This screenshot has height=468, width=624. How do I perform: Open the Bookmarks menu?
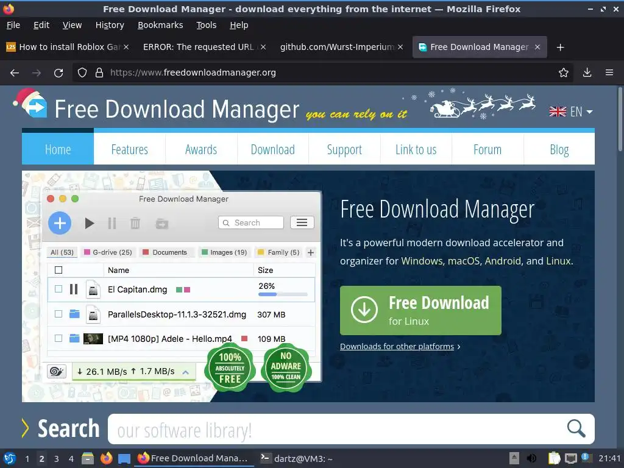[160, 25]
